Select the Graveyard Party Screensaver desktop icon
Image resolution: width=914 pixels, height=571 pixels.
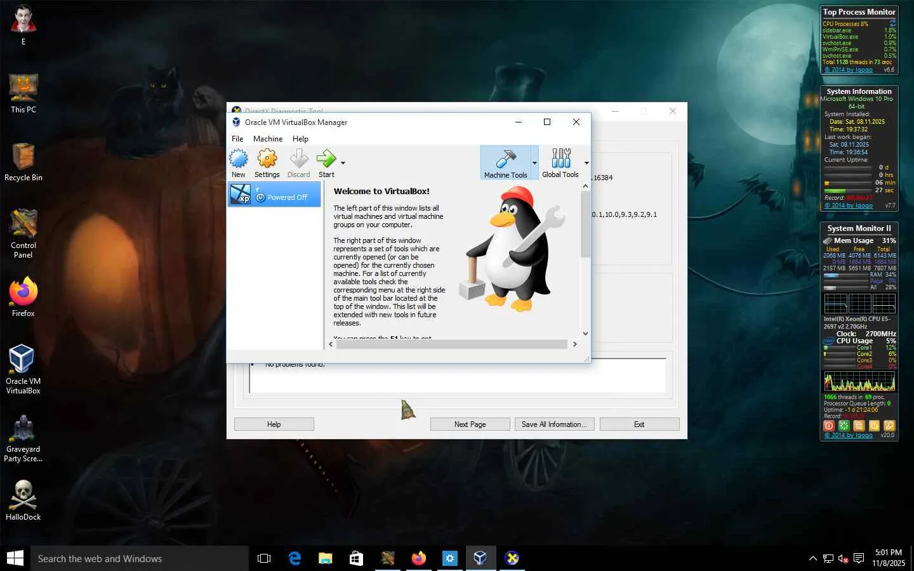23,438
